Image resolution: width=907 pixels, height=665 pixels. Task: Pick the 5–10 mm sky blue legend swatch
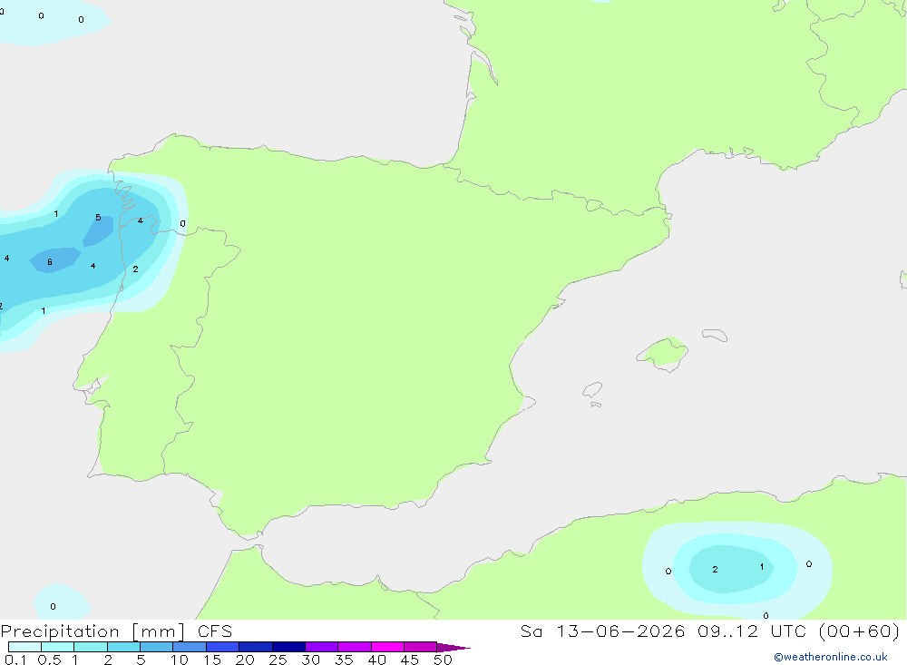tap(156, 647)
